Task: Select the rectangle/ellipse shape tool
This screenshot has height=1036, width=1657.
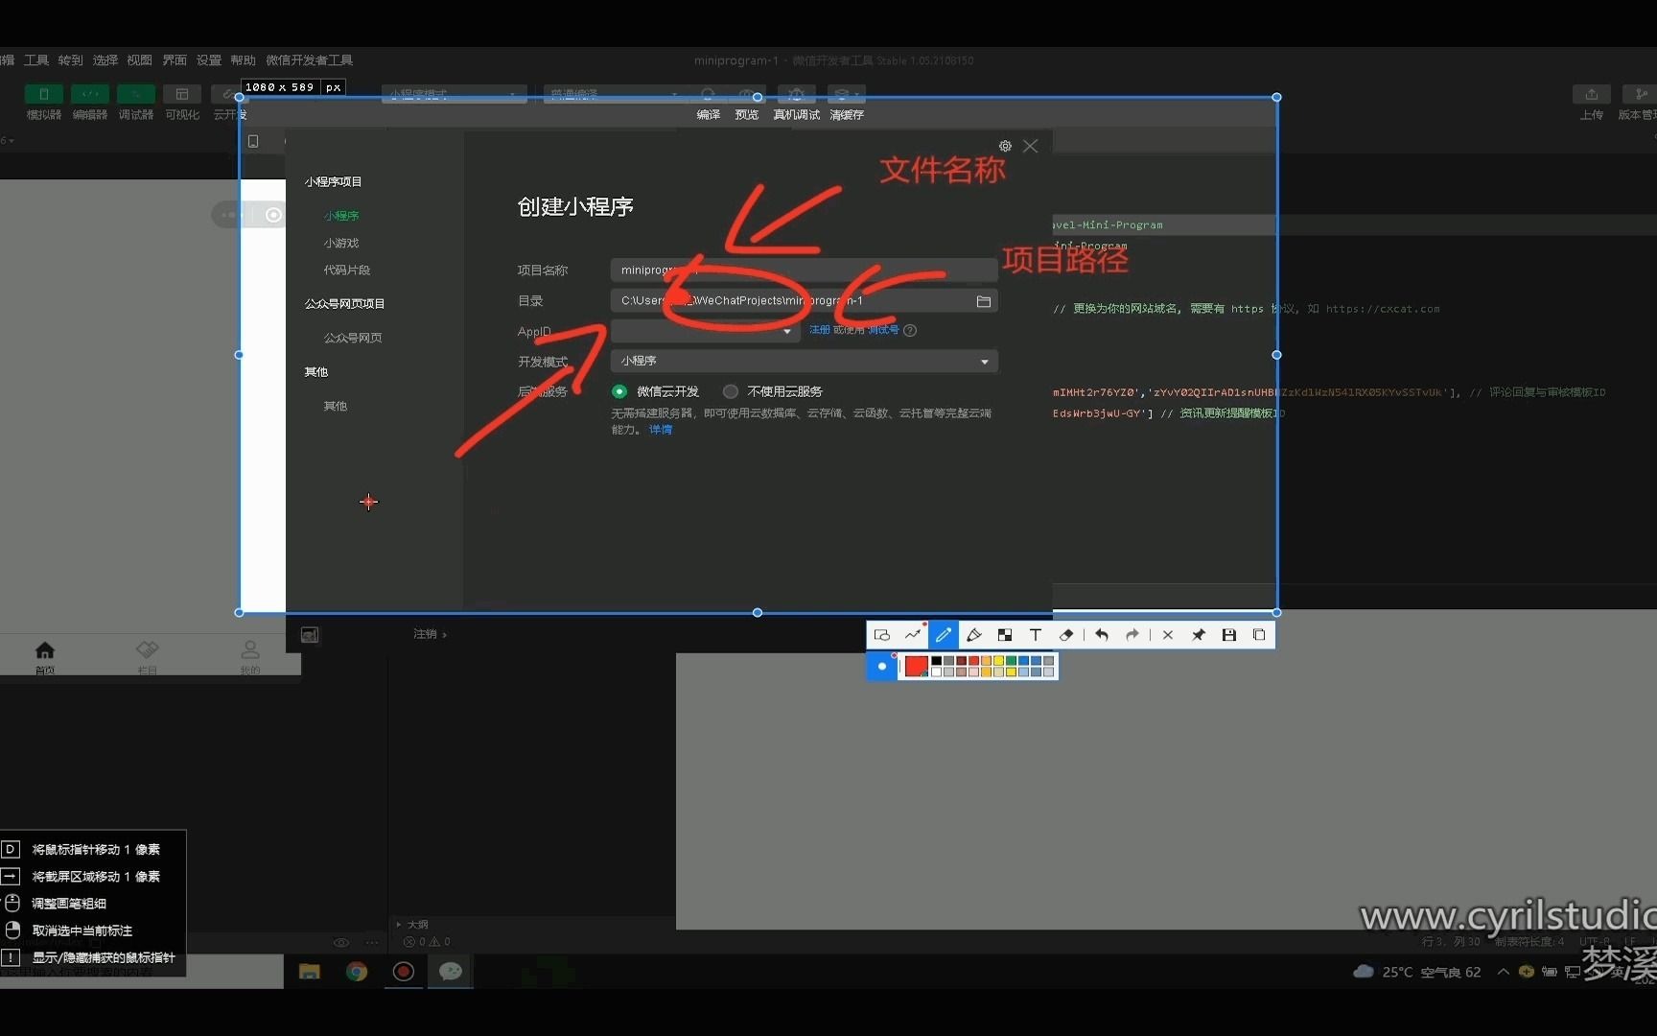Action: point(882,635)
